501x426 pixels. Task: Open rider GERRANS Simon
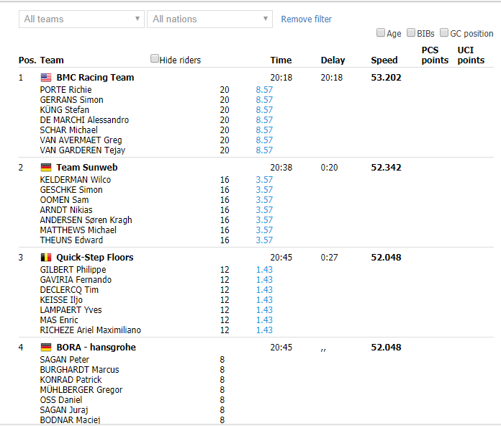click(x=71, y=100)
